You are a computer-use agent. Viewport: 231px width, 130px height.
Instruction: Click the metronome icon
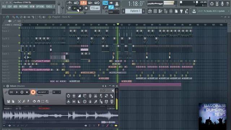click(69, 3)
